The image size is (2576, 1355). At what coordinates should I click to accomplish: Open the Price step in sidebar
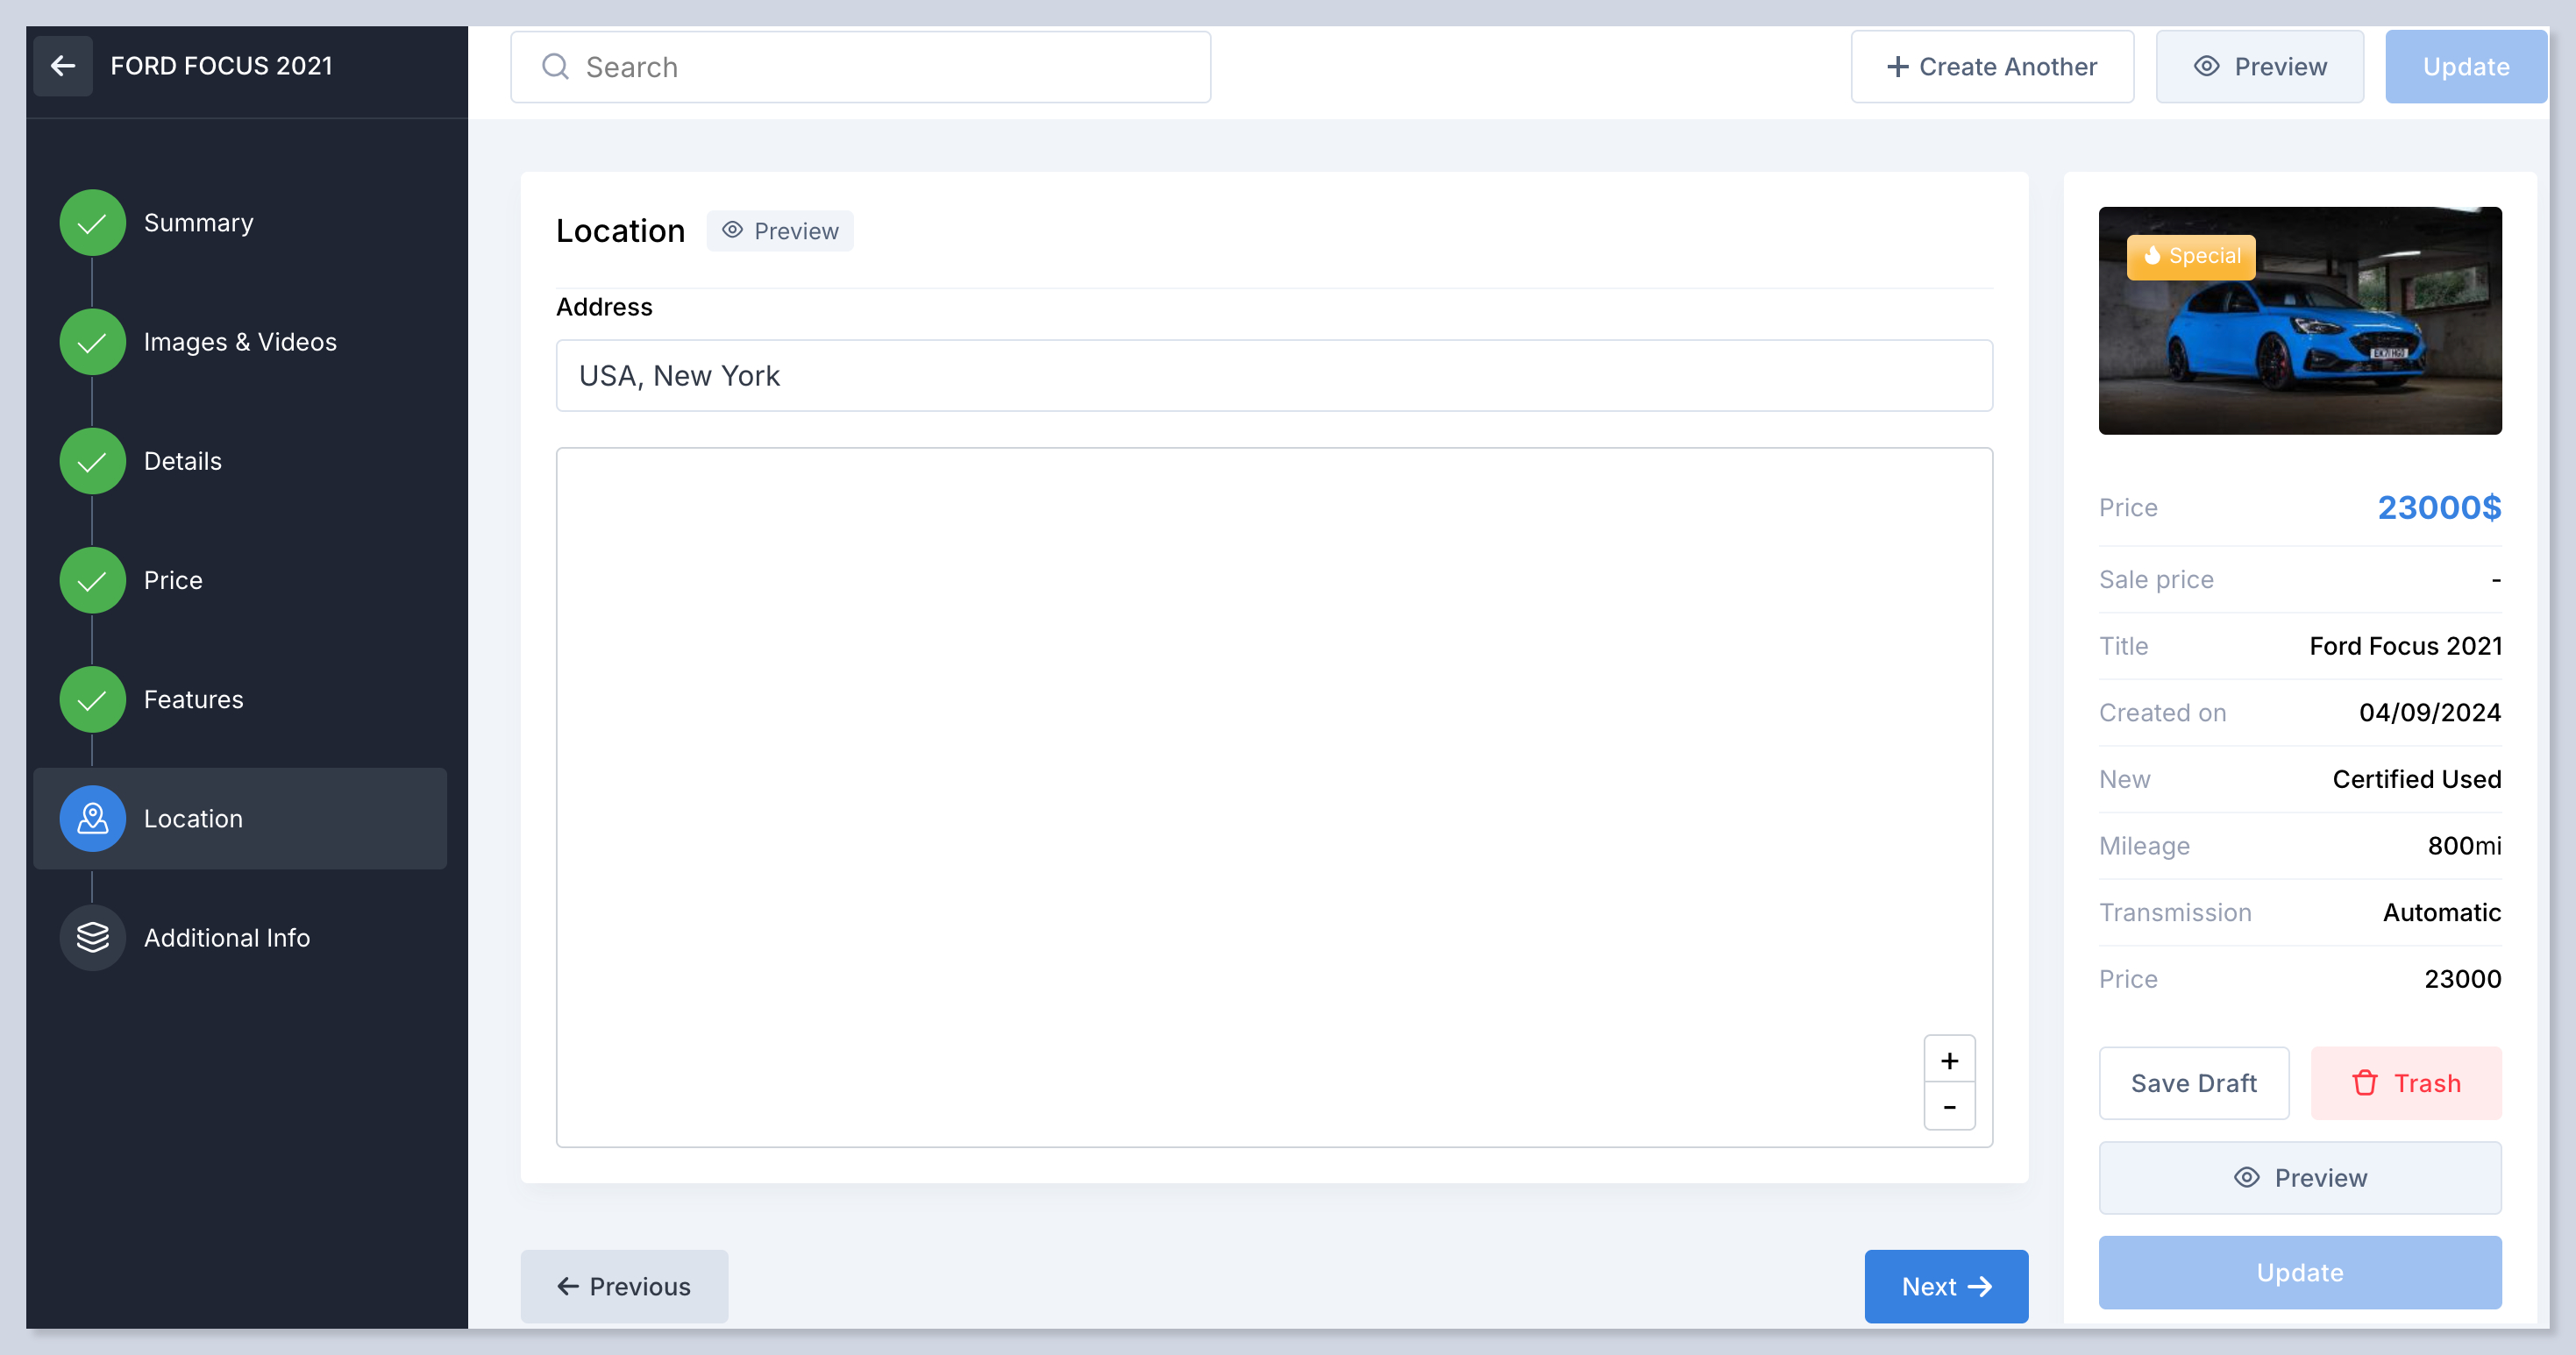pos(173,580)
